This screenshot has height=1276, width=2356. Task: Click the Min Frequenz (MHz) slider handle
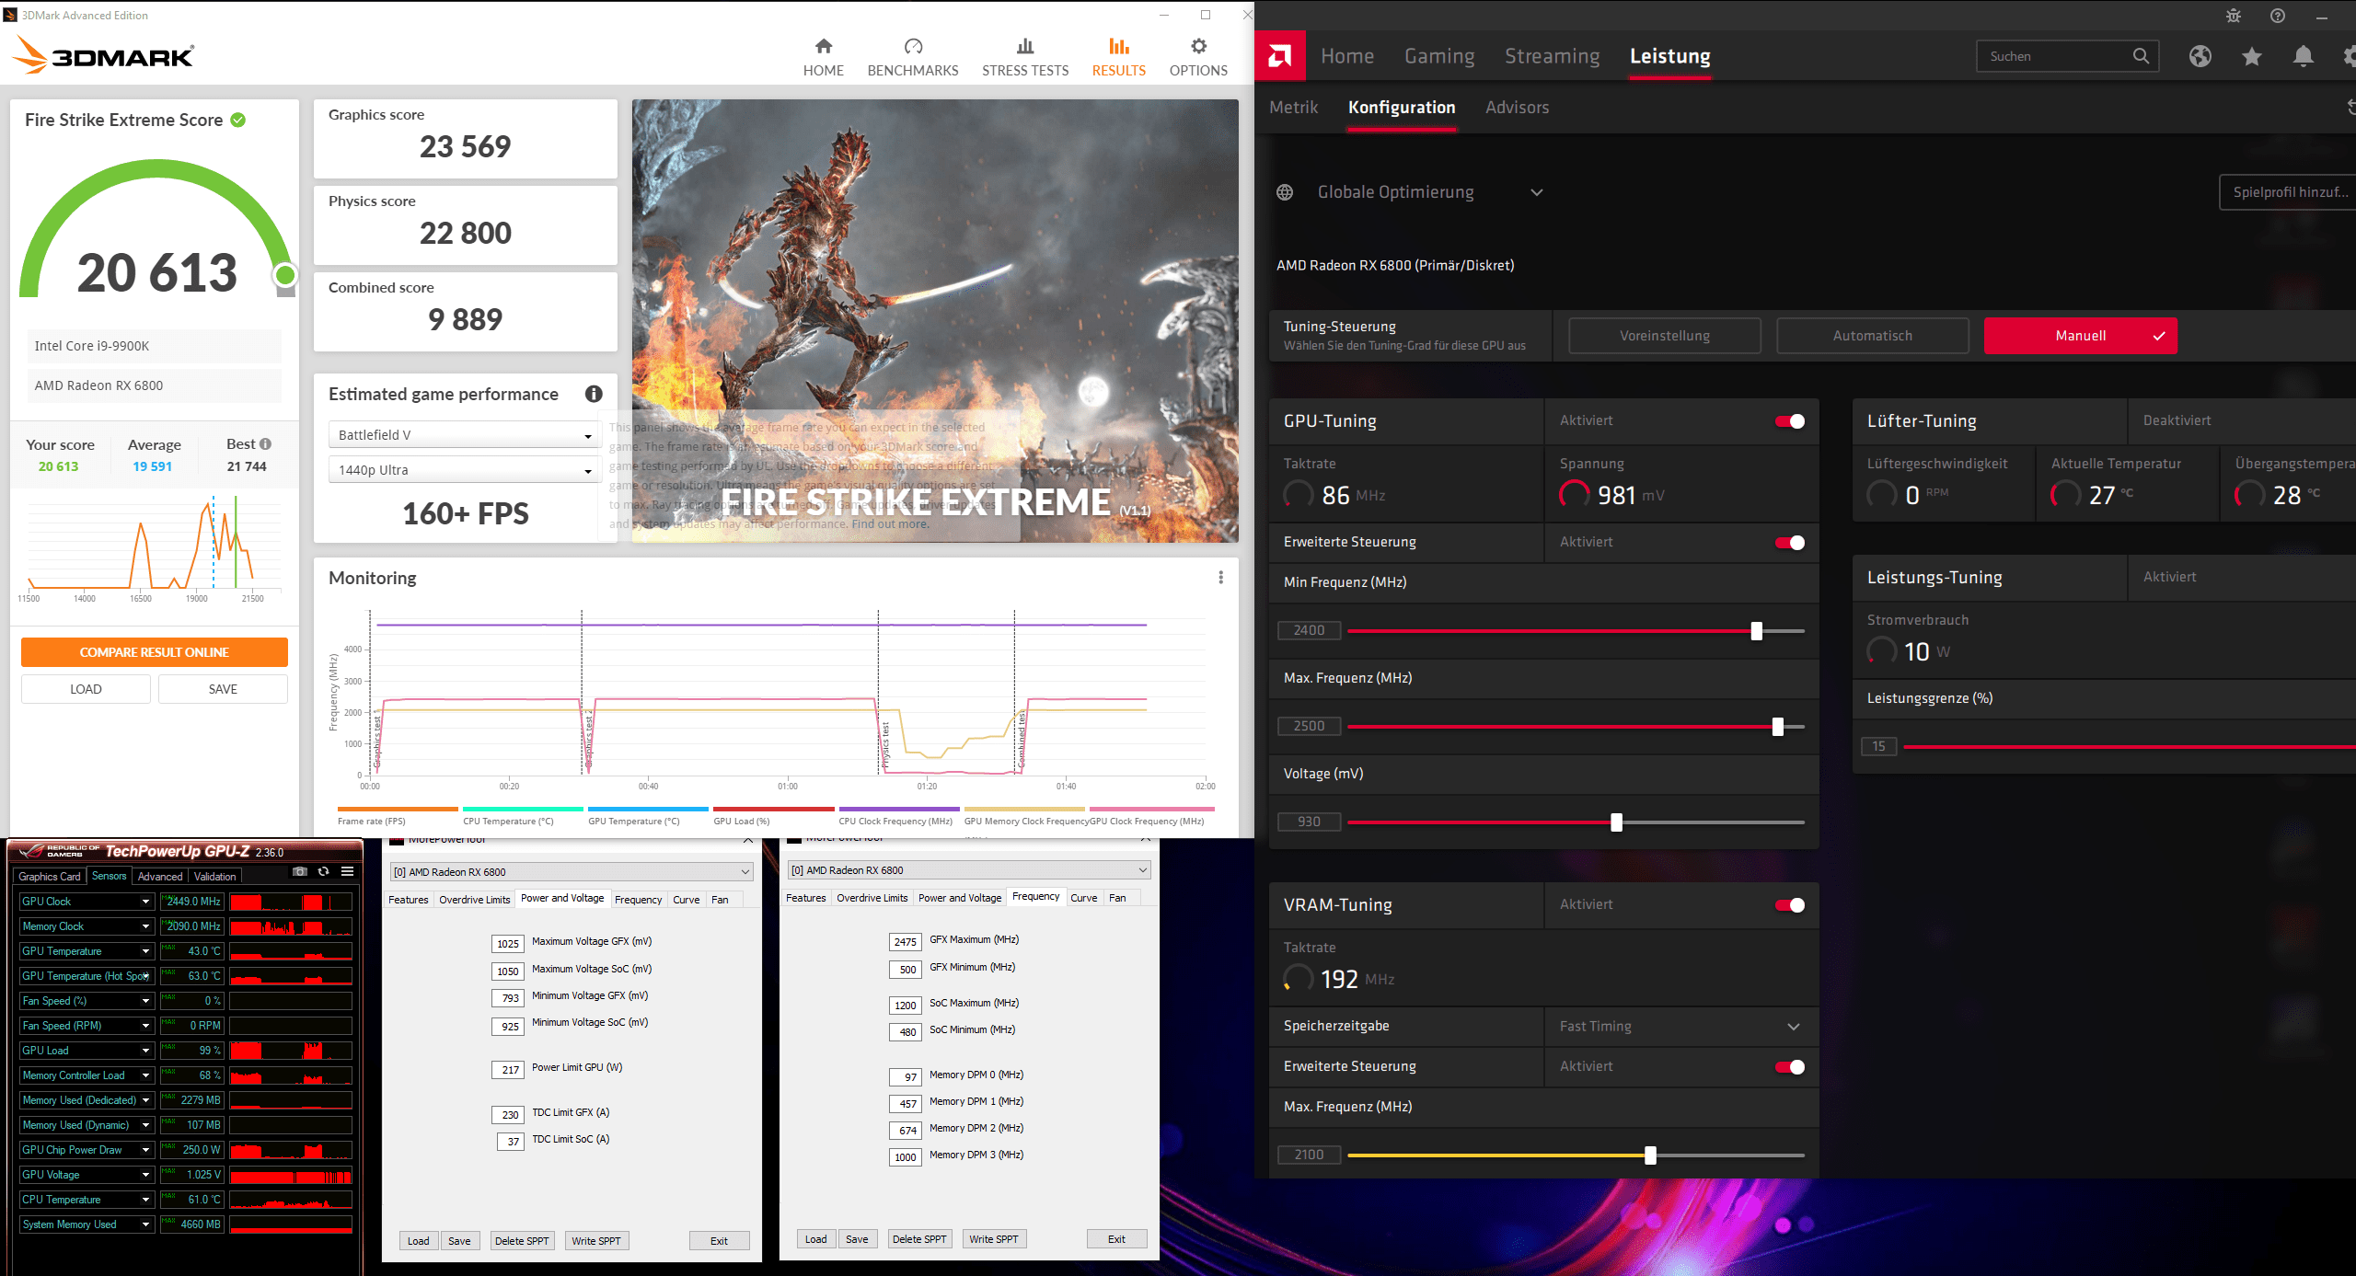[x=1756, y=631]
